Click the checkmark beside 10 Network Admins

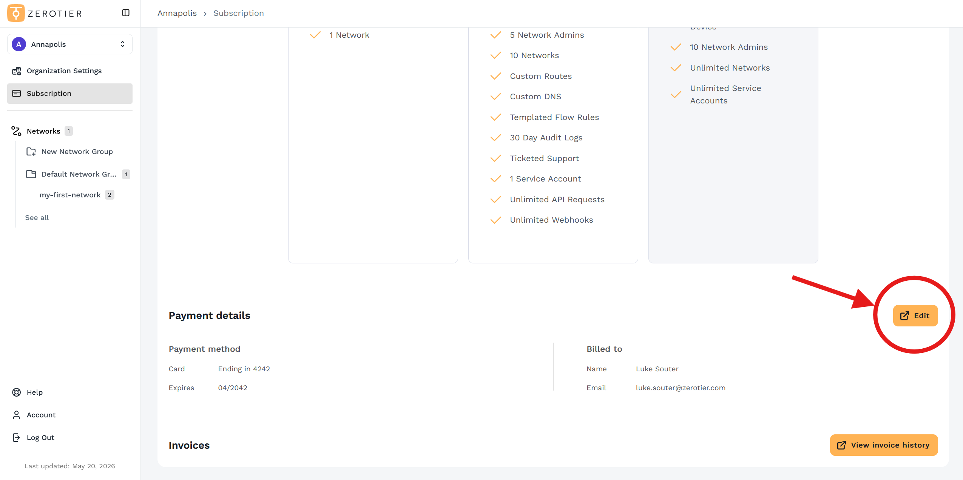point(676,47)
